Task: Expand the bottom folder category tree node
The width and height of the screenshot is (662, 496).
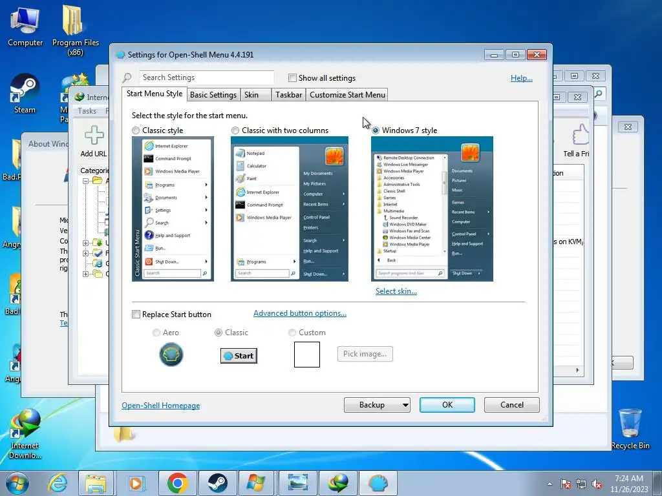Action: (85, 274)
